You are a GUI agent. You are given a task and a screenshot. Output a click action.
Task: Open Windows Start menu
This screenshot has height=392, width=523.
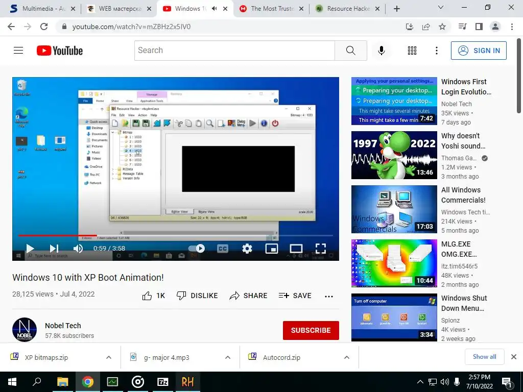[12, 382]
